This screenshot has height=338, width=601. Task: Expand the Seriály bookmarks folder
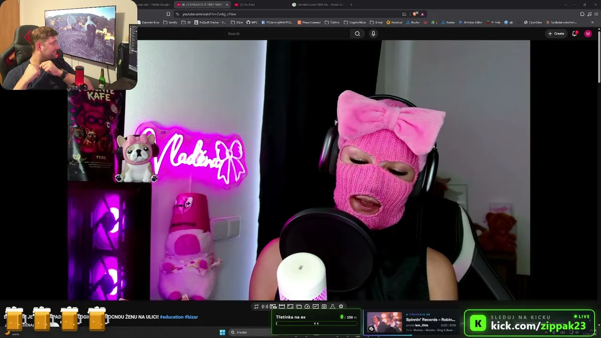[170, 23]
